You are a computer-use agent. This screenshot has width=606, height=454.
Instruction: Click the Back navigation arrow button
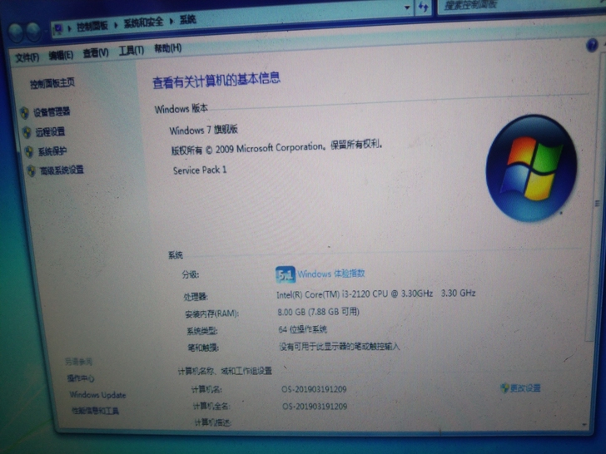coord(16,32)
